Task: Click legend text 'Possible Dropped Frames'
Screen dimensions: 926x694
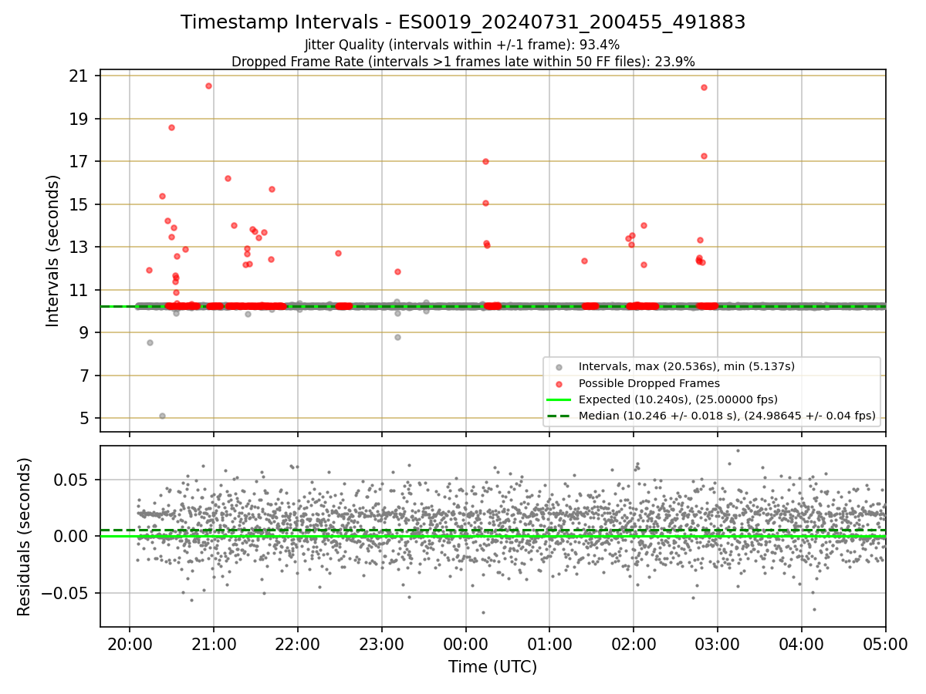Action: [649, 383]
